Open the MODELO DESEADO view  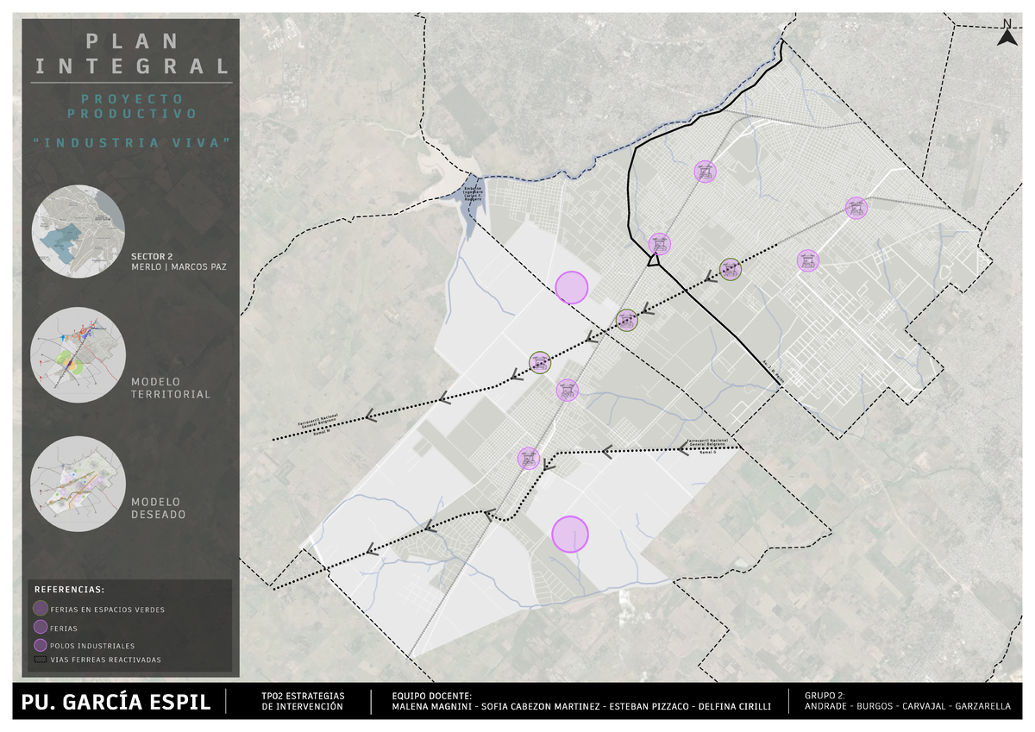pyautogui.click(x=78, y=485)
